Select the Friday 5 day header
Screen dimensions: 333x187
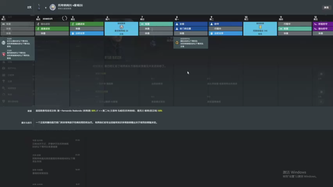(73, 18)
